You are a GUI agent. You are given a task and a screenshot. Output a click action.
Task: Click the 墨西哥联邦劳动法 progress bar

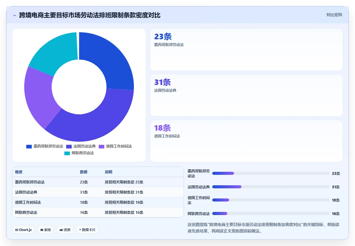tap(271, 173)
